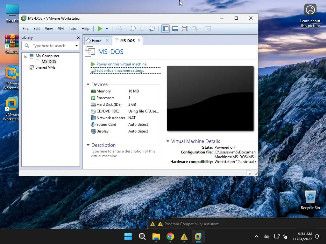This screenshot has width=326, height=244.
Task: Collapse the My Computer tree node
Action: [x=25, y=56]
